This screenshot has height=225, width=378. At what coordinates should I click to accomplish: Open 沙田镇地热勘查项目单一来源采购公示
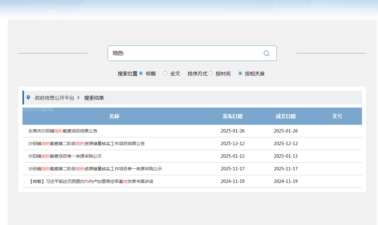[65, 156]
